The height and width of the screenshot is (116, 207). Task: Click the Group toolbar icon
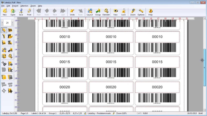pos(98,12)
